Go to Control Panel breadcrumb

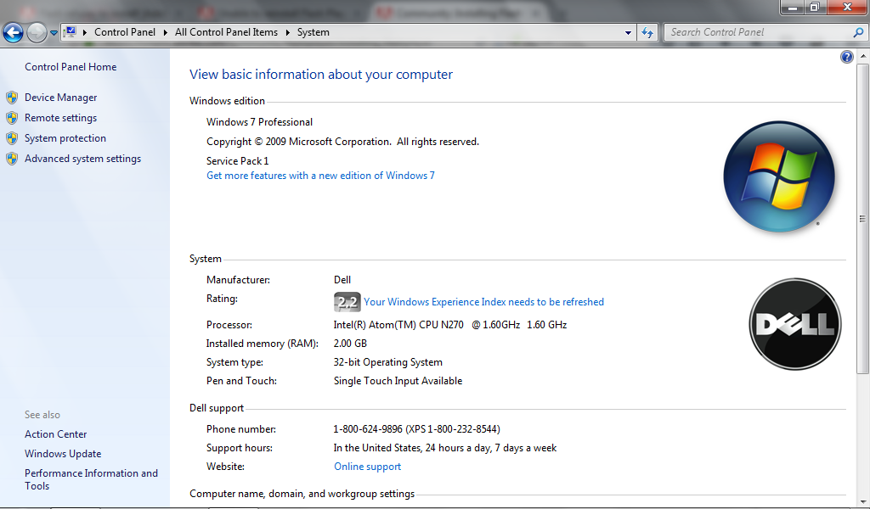pyautogui.click(x=125, y=32)
